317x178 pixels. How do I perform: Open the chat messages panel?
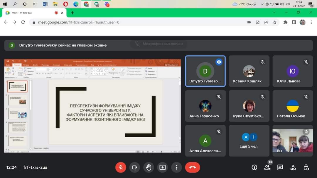point(280,167)
